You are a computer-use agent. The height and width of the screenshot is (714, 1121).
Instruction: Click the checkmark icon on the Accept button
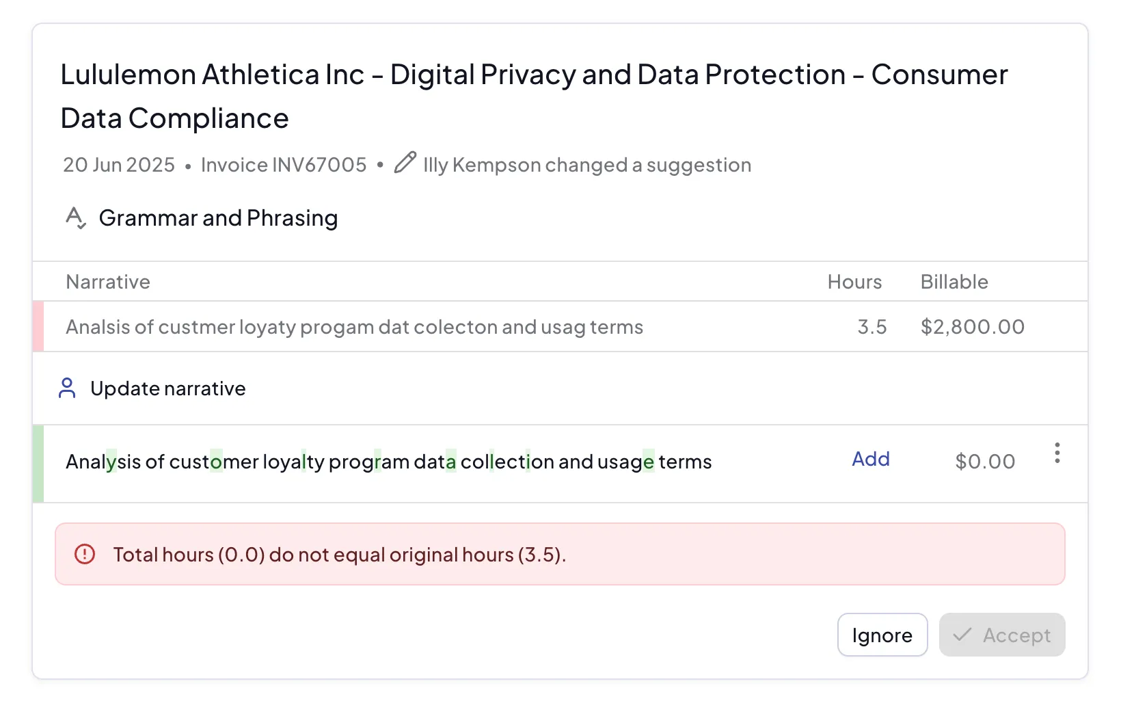pos(962,635)
